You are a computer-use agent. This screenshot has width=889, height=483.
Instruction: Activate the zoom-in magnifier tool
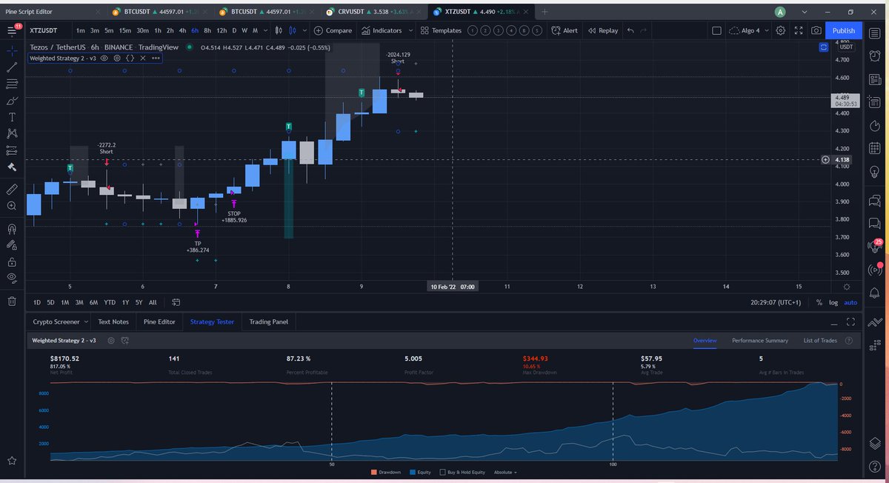(x=12, y=206)
